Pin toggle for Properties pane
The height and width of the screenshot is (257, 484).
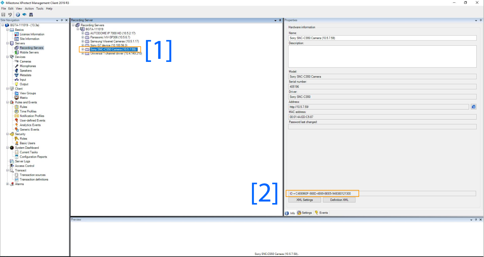[481, 20]
